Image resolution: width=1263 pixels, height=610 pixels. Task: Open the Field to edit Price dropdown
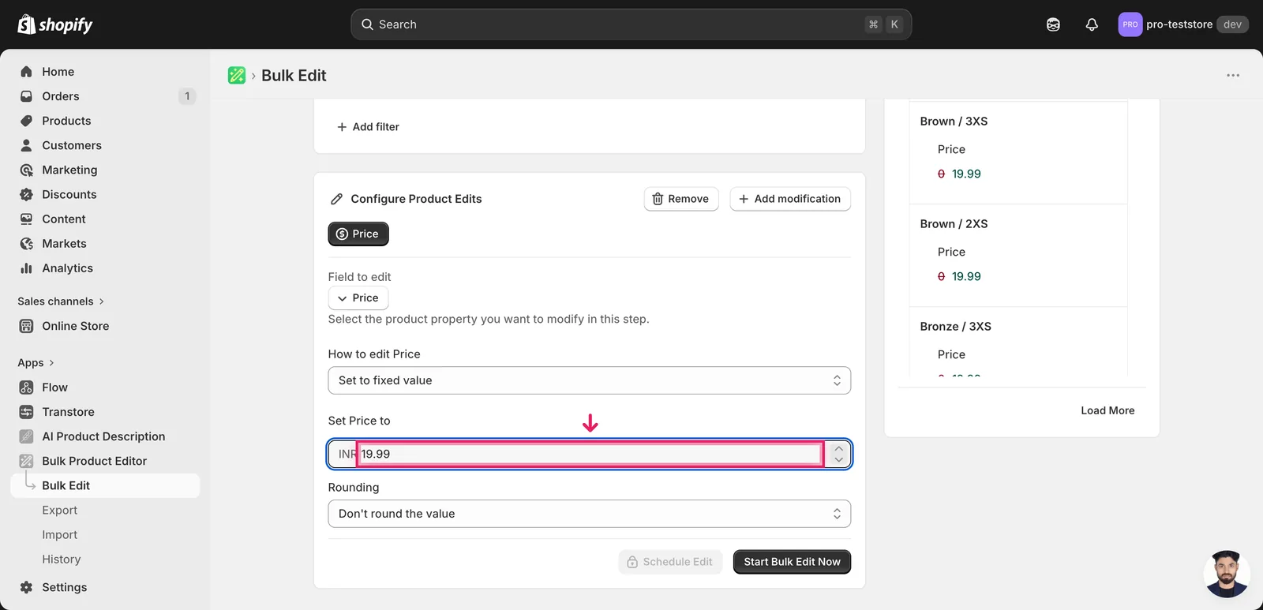[358, 298]
